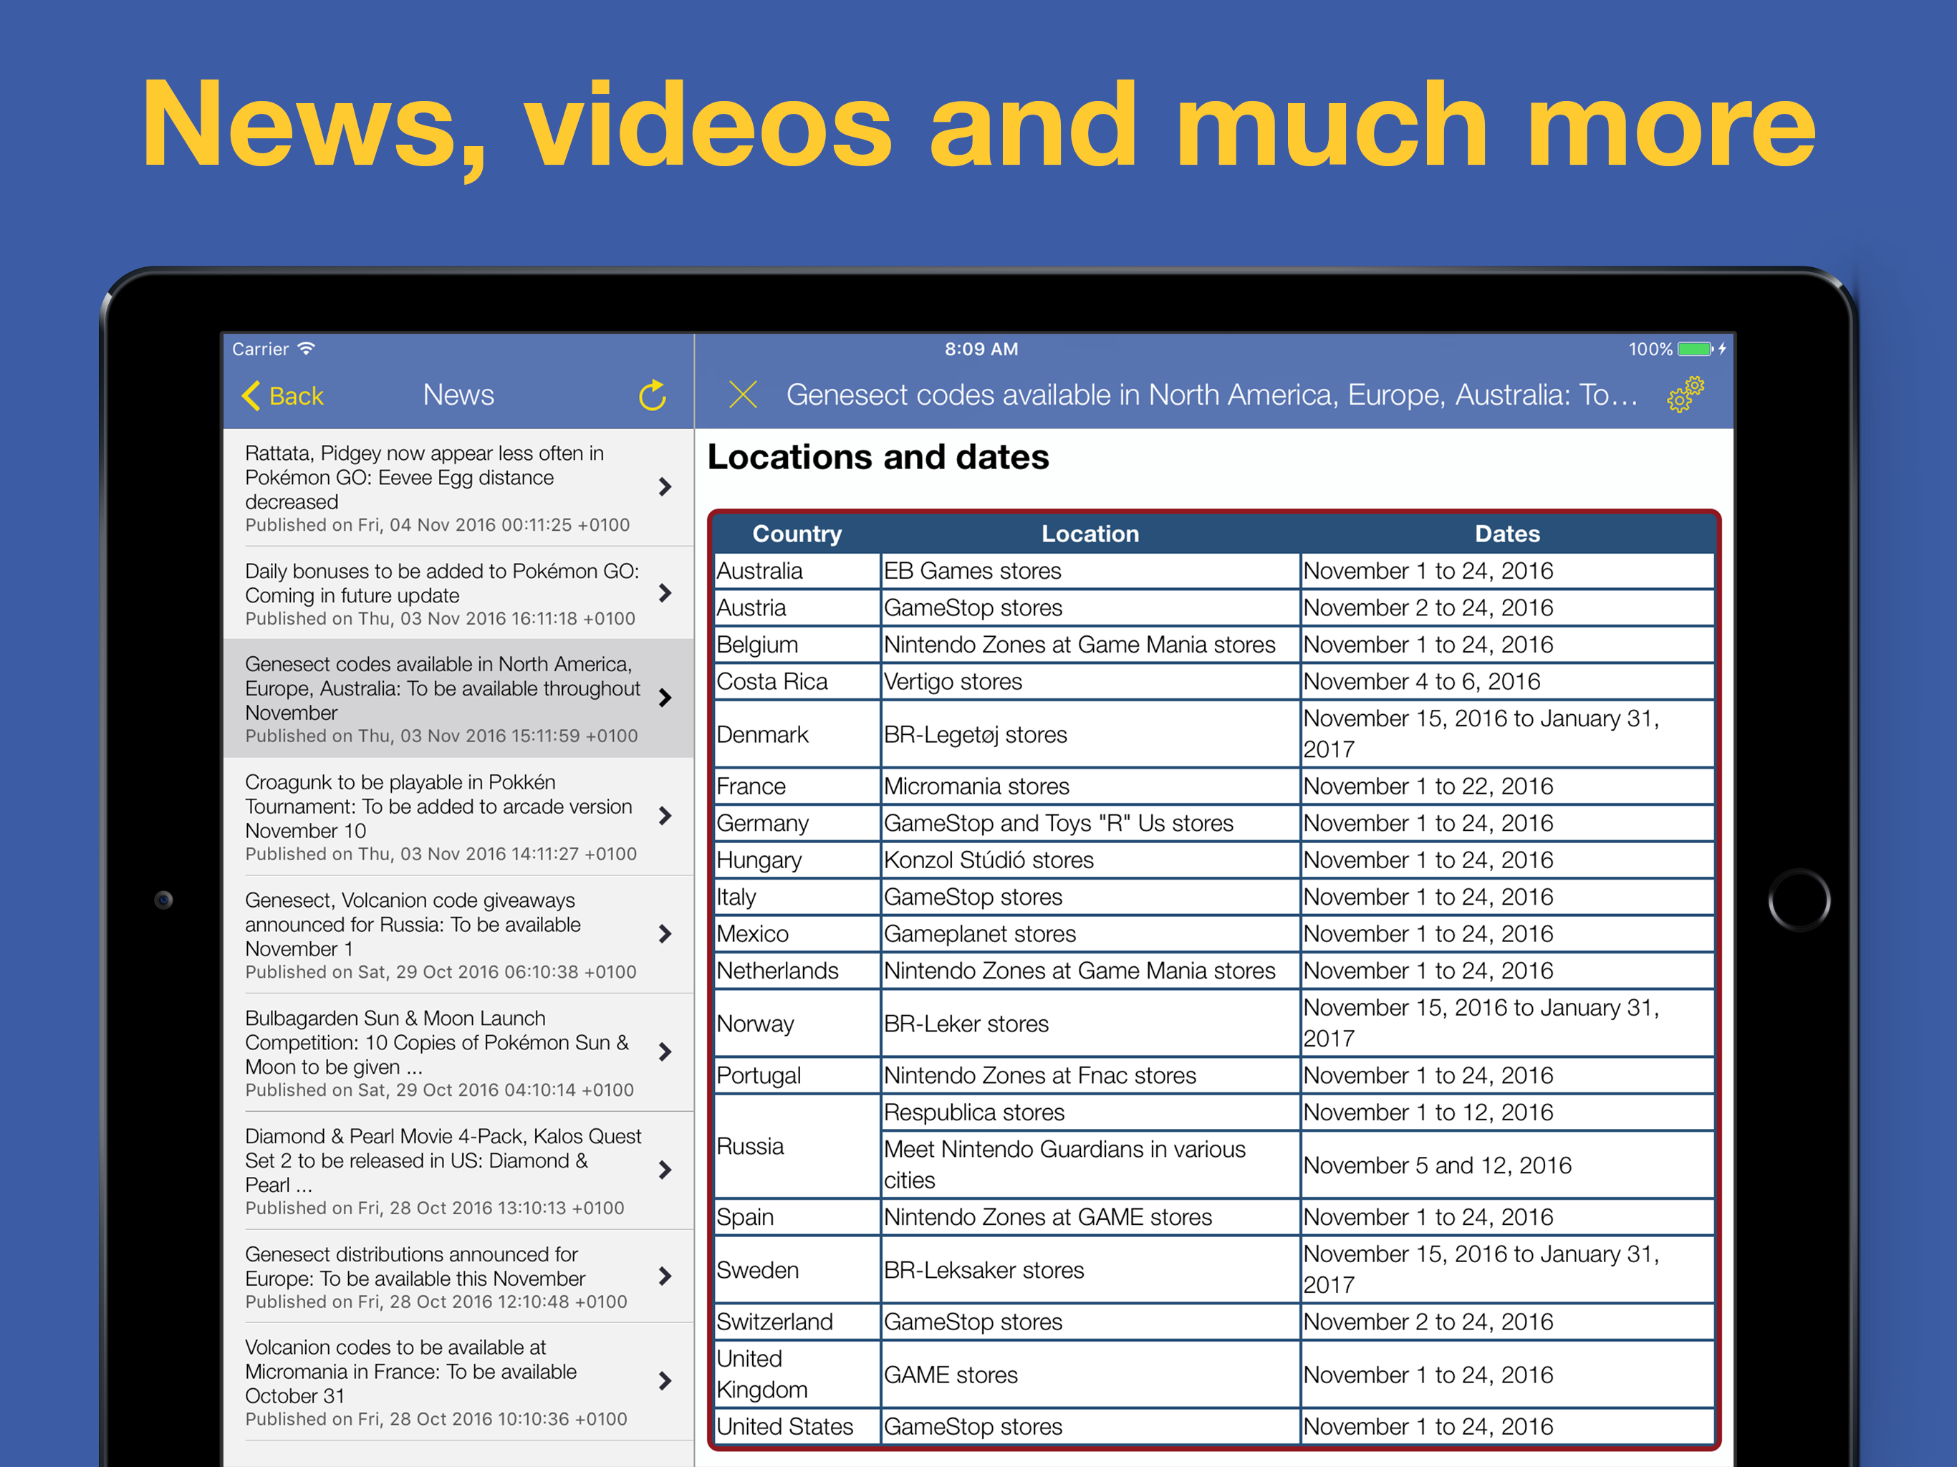Expand chevron for Daily bonuses news item
Image resolution: width=1957 pixels, height=1467 pixels.
665,593
